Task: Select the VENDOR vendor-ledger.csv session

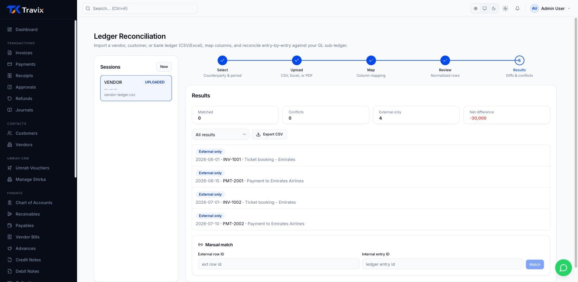Action: 136,88
